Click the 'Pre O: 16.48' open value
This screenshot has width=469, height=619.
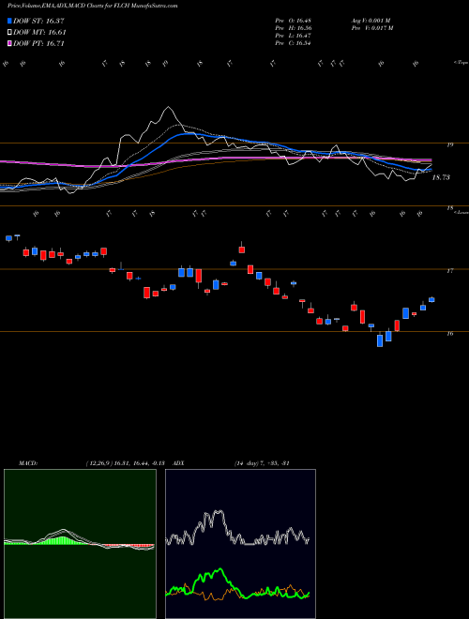coord(295,21)
